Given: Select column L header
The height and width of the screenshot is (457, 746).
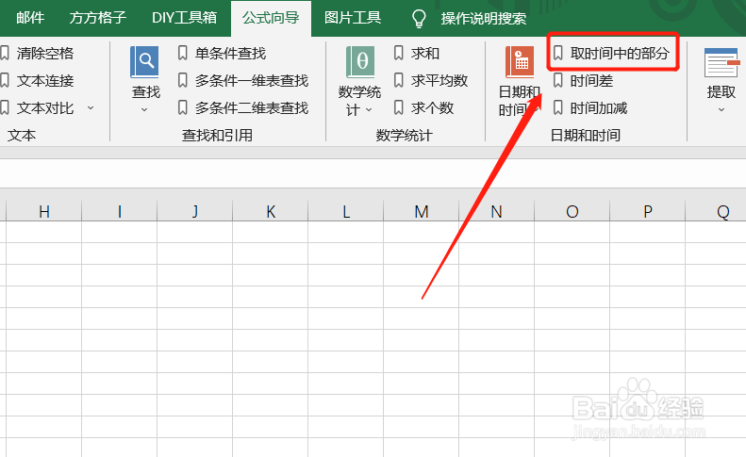Looking at the screenshot, I should tap(346, 211).
